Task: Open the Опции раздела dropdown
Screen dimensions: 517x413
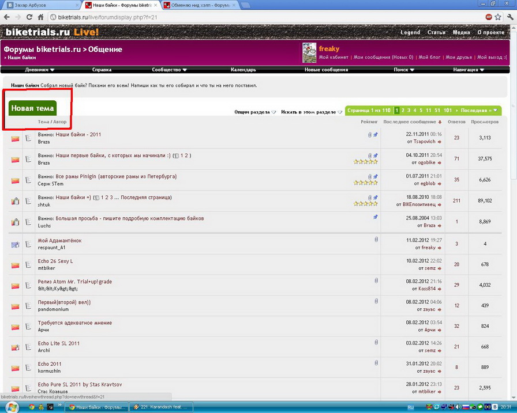Action: (x=255, y=112)
